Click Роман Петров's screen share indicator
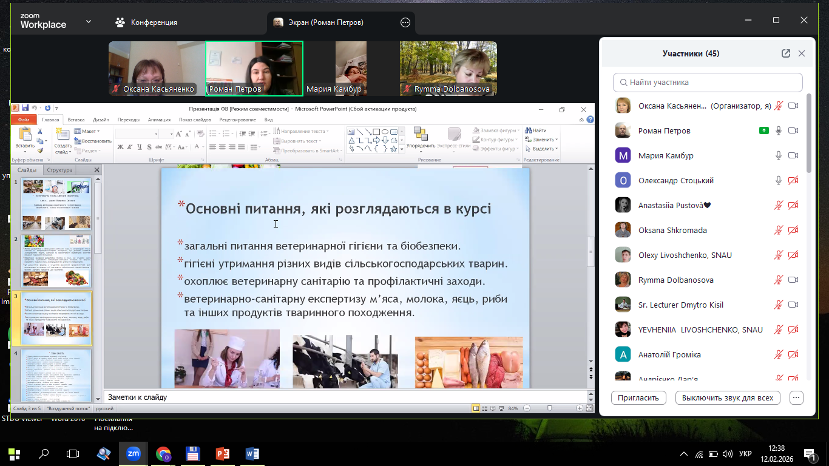 click(764, 131)
